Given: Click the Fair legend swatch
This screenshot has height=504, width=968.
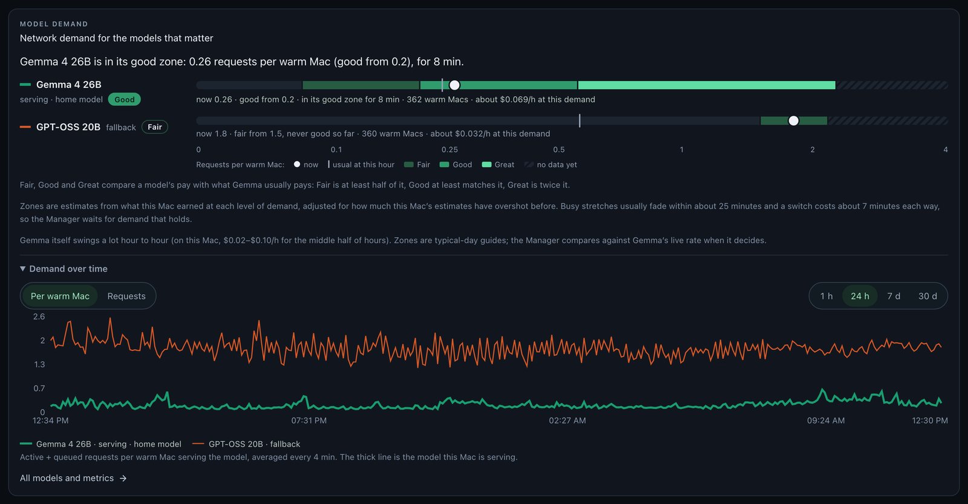Looking at the screenshot, I should [409, 165].
